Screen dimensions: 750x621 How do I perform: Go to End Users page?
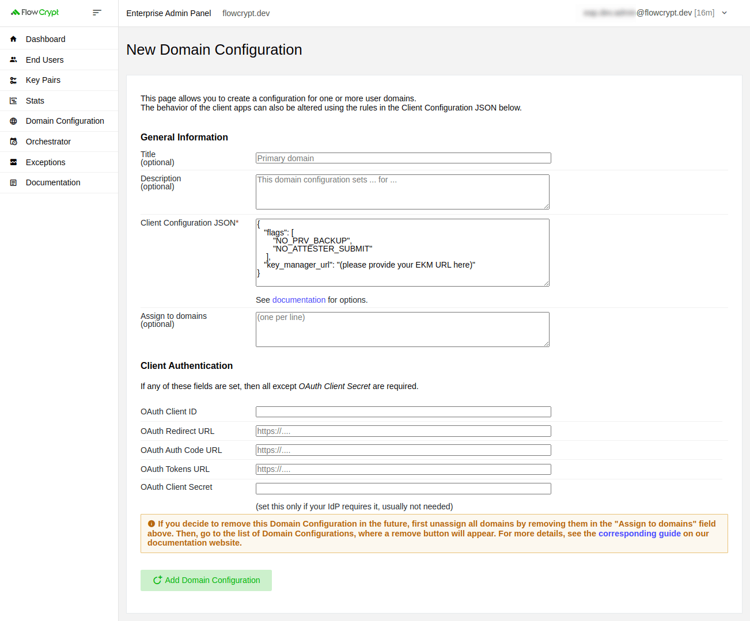pos(59,60)
